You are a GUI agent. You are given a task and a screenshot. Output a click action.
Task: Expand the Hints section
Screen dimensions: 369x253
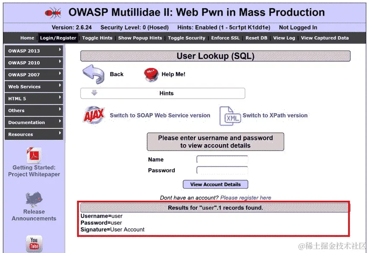click(x=163, y=93)
